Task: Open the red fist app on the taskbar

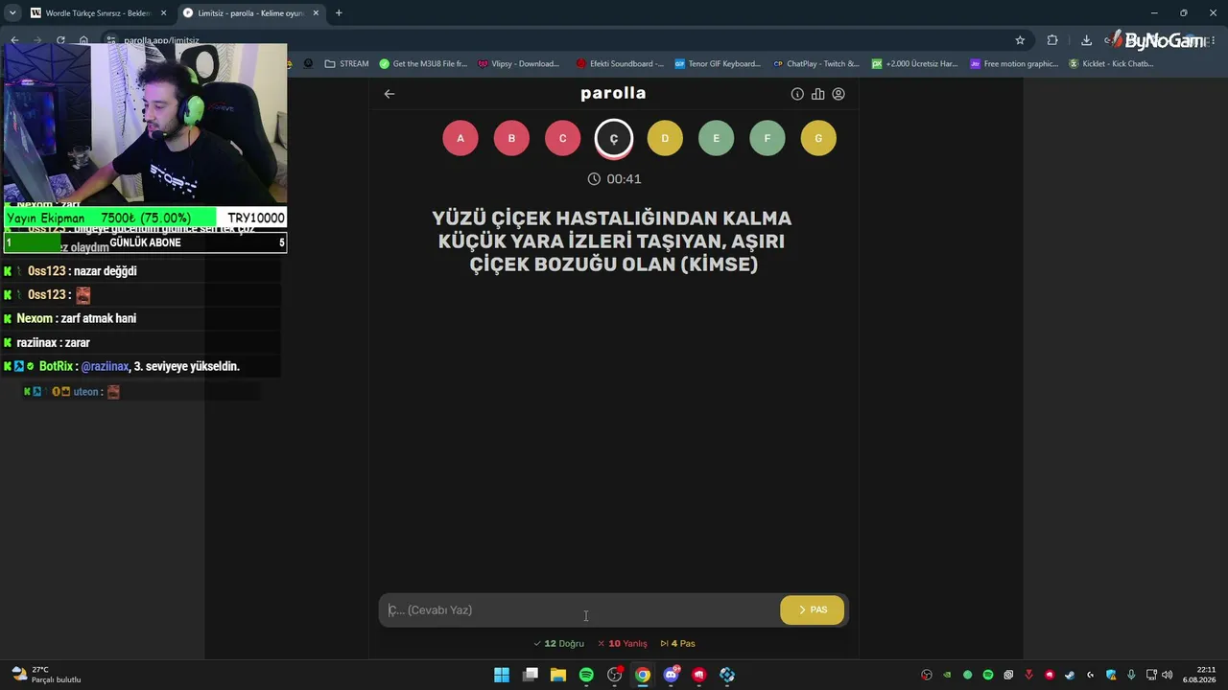Action: 699,675
